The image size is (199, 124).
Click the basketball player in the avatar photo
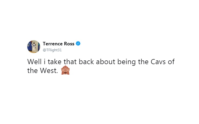click(x=34, y=47)
